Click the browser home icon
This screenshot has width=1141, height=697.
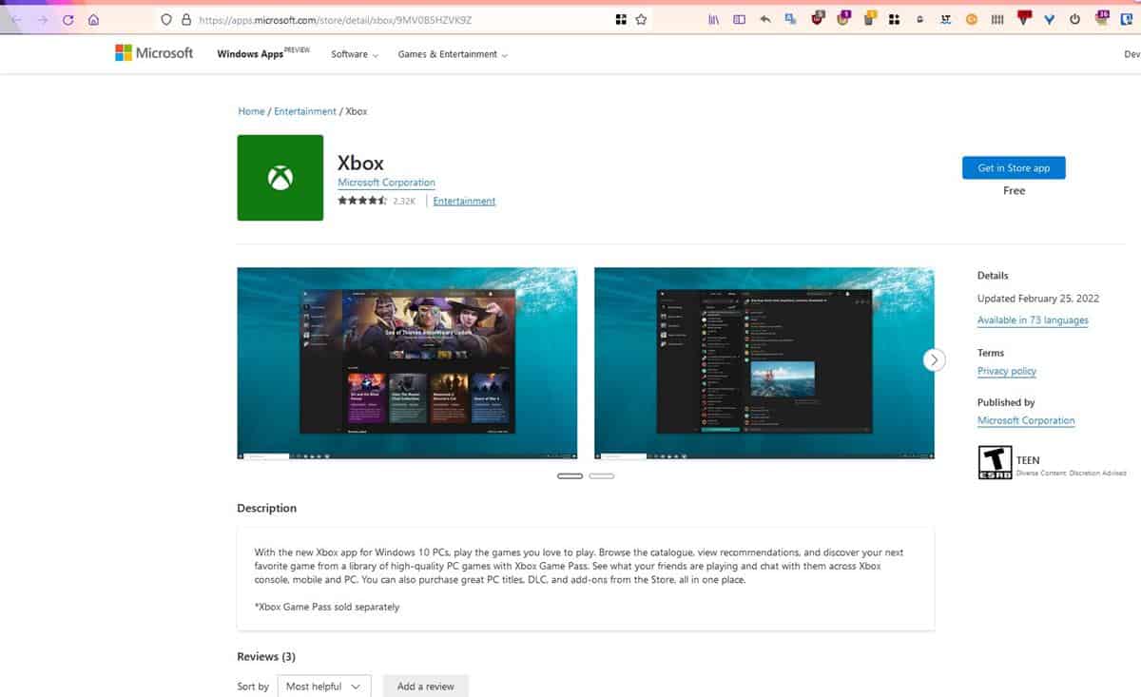(x=94, y=19)
